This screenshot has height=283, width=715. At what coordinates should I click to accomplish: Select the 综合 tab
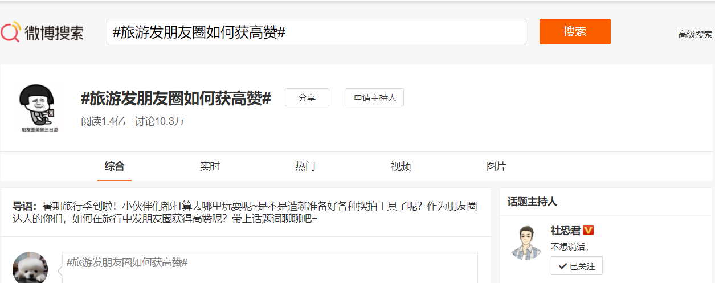[115, 166]
